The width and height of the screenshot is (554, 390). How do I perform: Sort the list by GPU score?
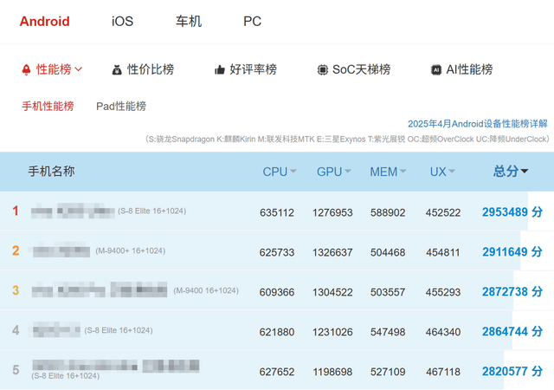click(x=334, y=172)
